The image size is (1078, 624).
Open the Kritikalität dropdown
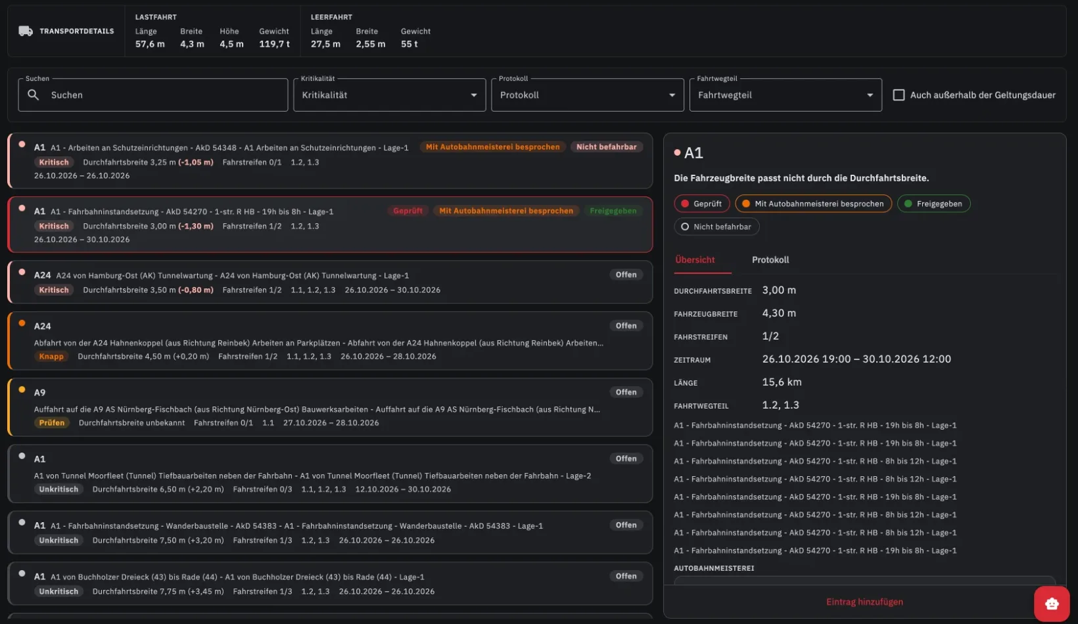389,95
